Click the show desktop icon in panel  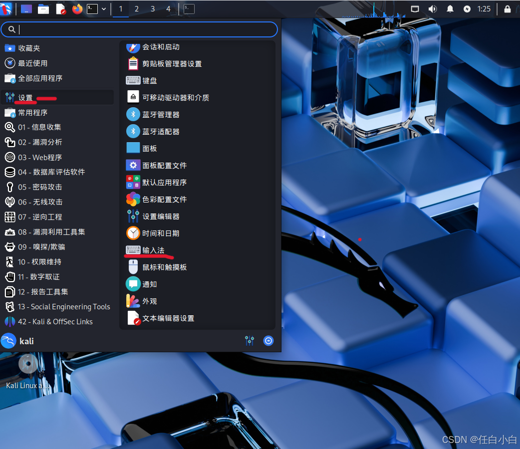tap(26, 9)
